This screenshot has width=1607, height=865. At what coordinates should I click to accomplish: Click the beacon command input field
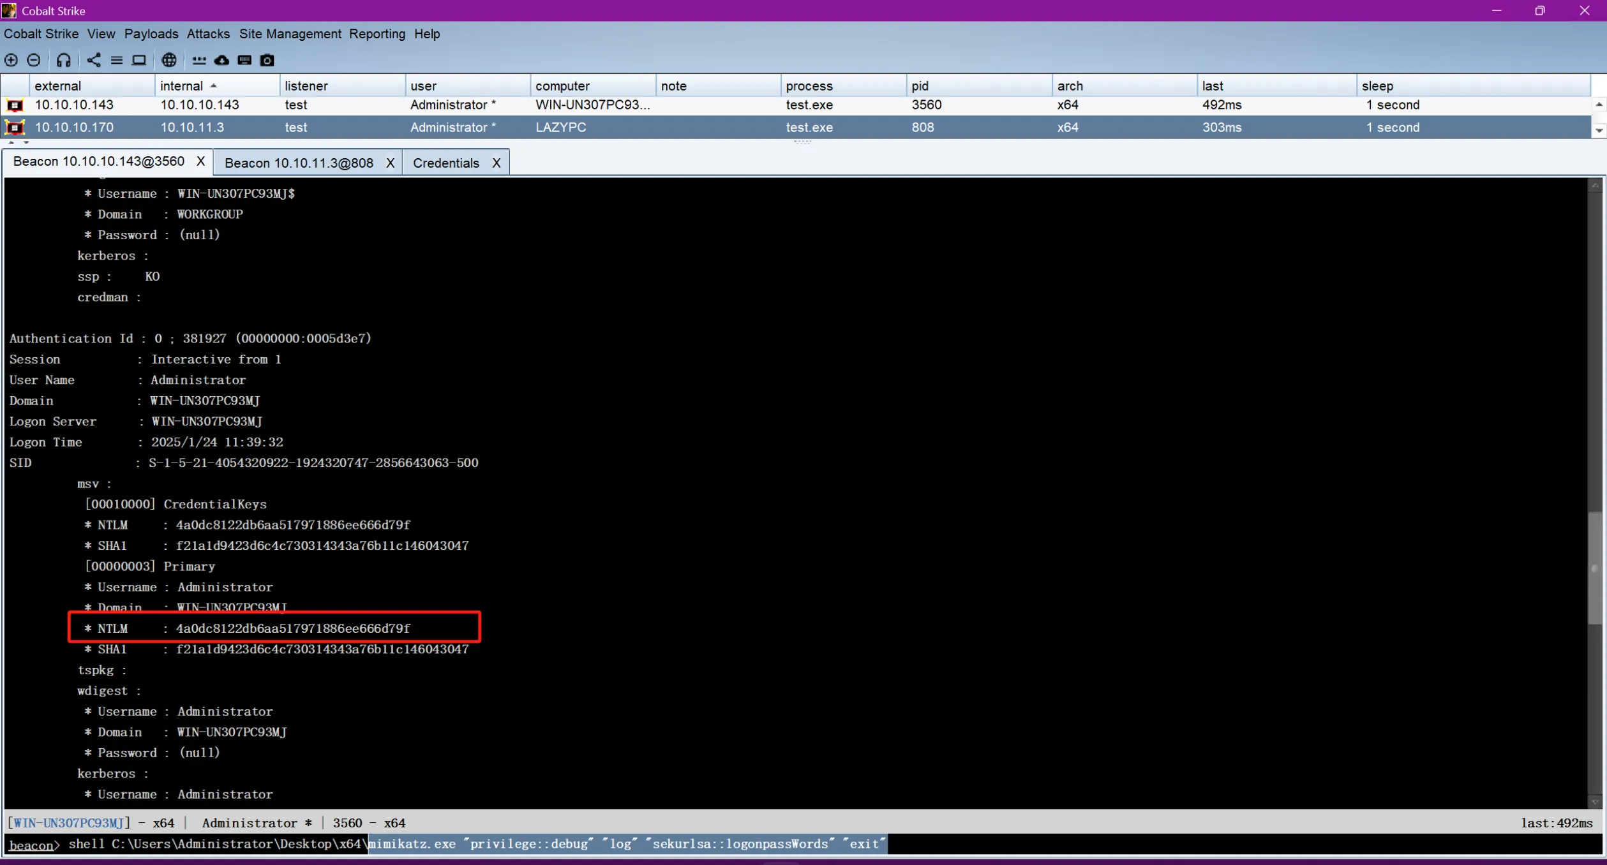tap(830, 844)
